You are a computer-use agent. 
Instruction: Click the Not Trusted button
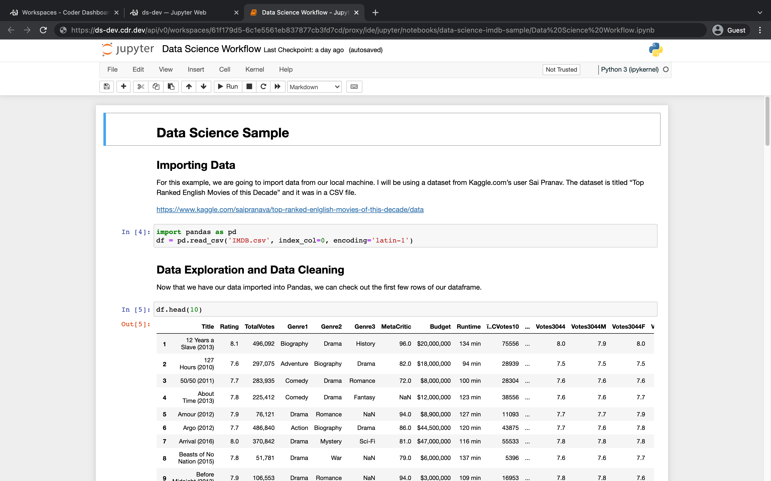pos(561,69)
